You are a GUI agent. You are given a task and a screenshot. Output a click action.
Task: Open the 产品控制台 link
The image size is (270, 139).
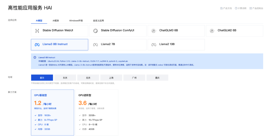tap(256, 8)
